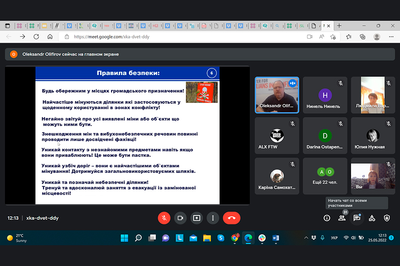Click the Darina Ostapen... tile
This screenshot has width=400, height=266.
325,135
